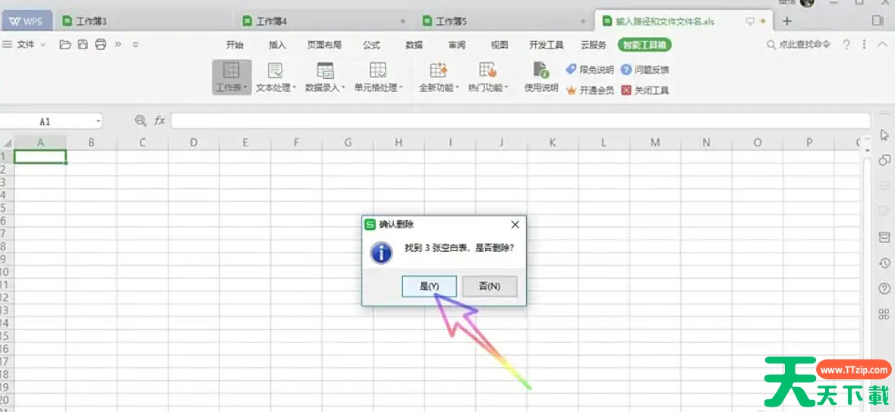Open the 文件 menu
Viewport: 895px width, 412px height.
pyautogui.click(x=24, y=44)
